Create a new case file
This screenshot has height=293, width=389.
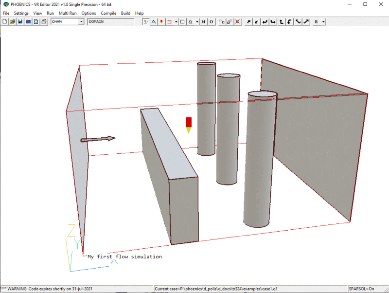pyautogui.click(x=4, y=21)
